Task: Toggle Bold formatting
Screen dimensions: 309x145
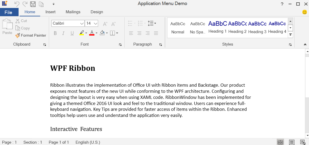Action: click(x=55, y=33)
